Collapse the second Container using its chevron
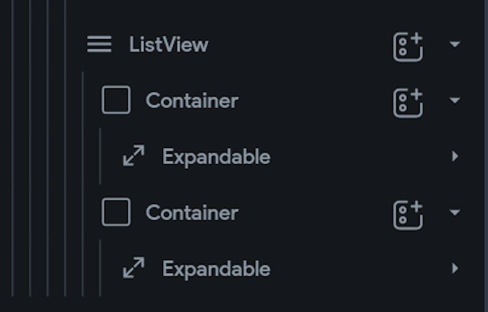This screenshot has height=312, width=488. pos(454,213)
